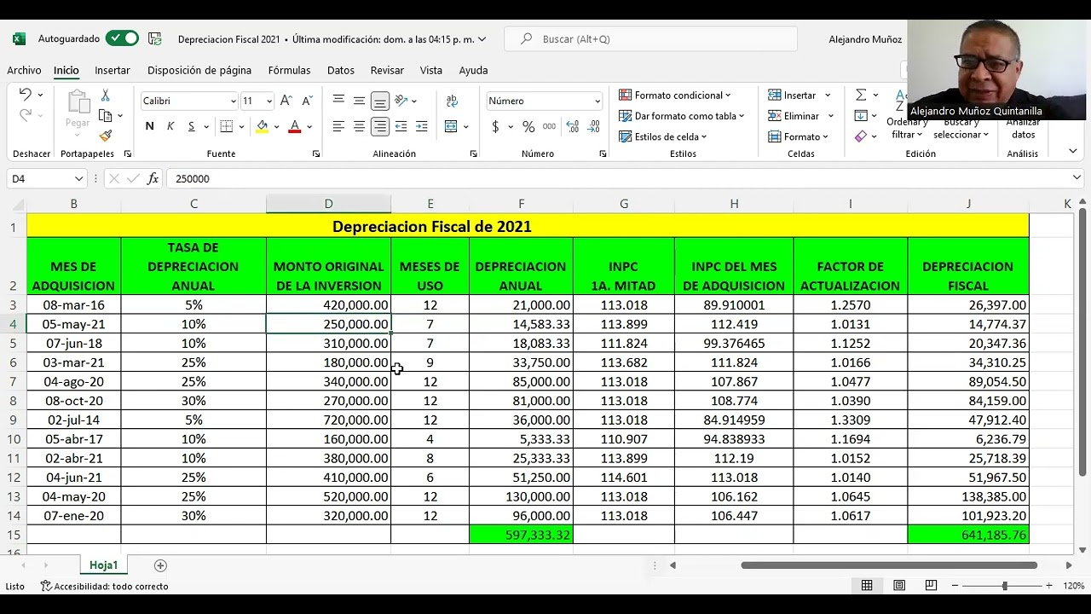Switch to Normal view in status bar

click(867, 586)
